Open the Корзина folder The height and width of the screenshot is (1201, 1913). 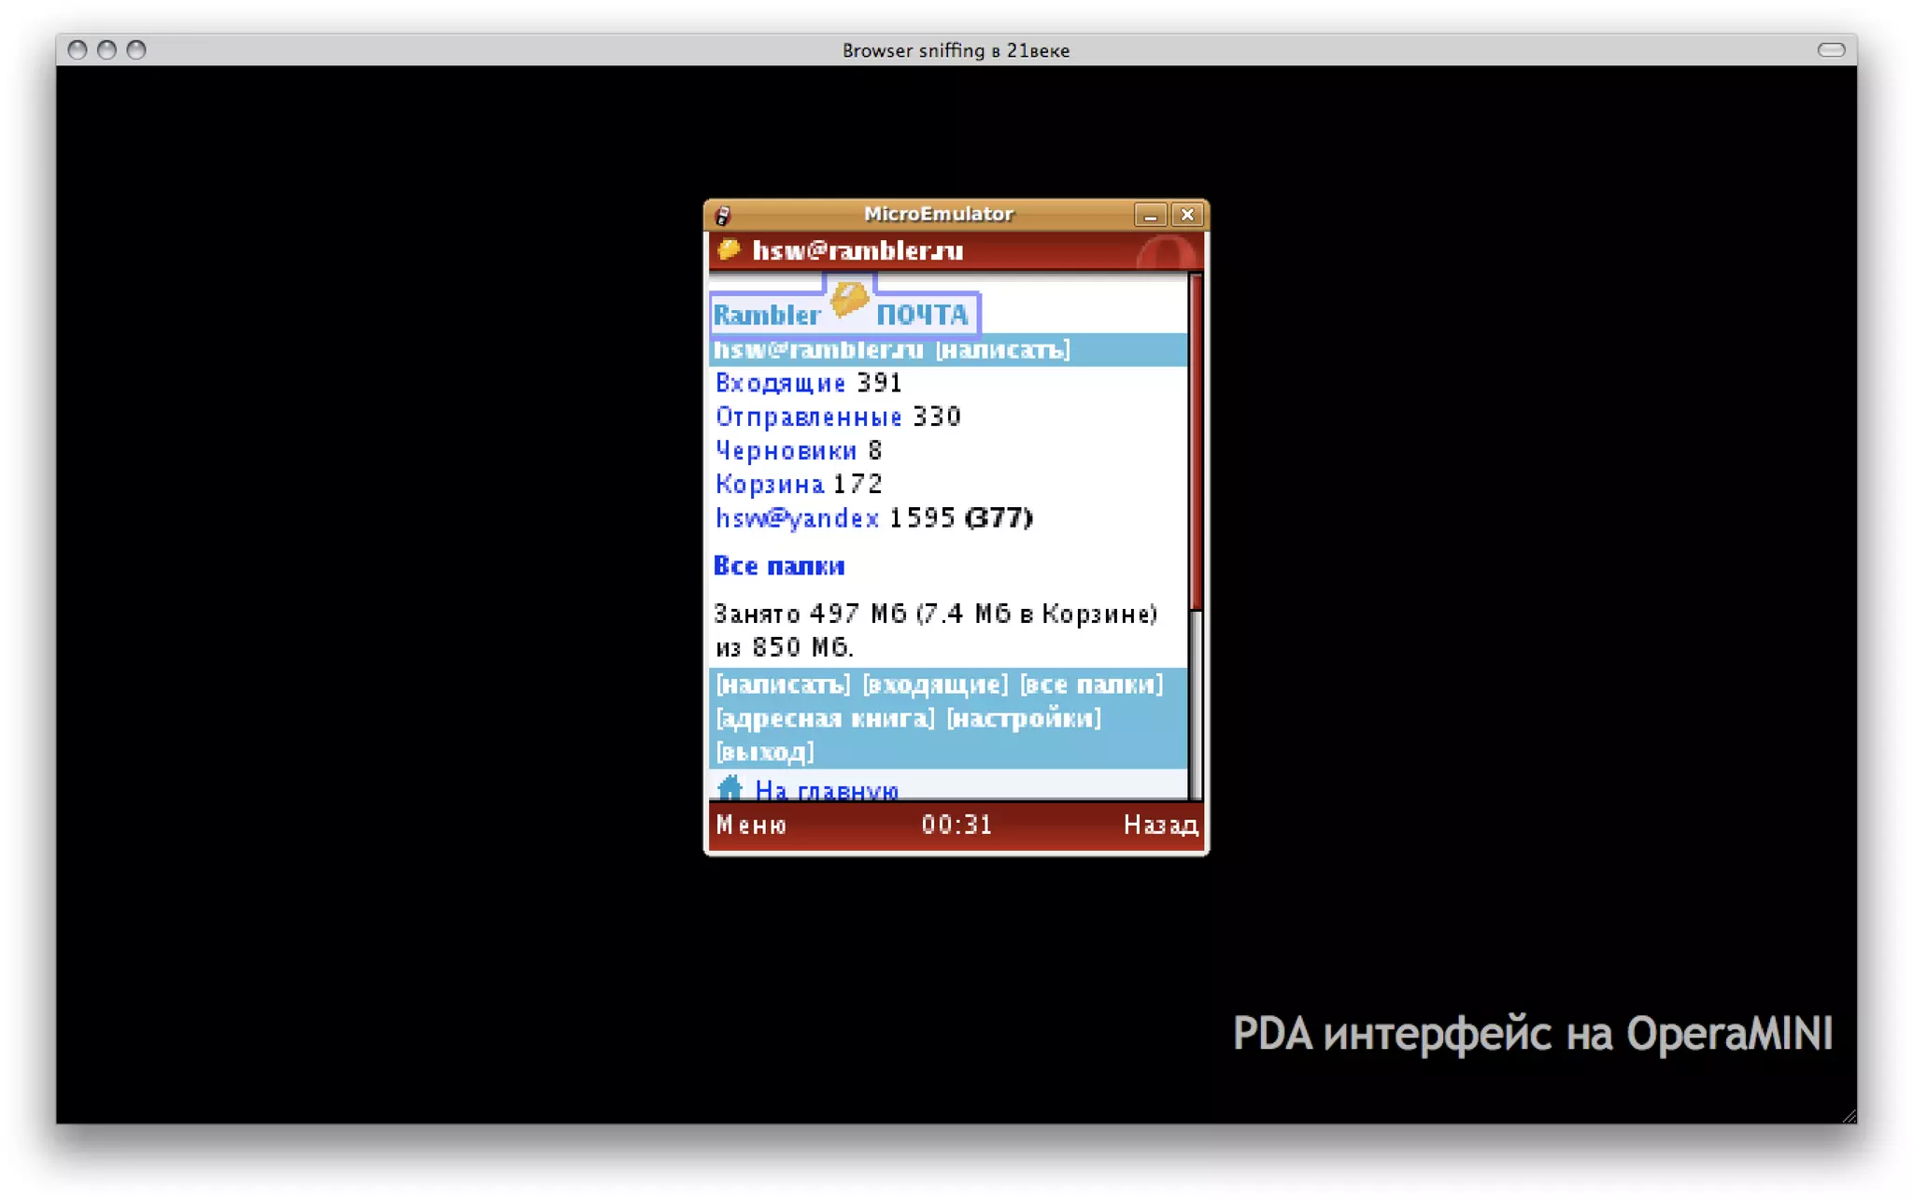click(x=770, y=484)
